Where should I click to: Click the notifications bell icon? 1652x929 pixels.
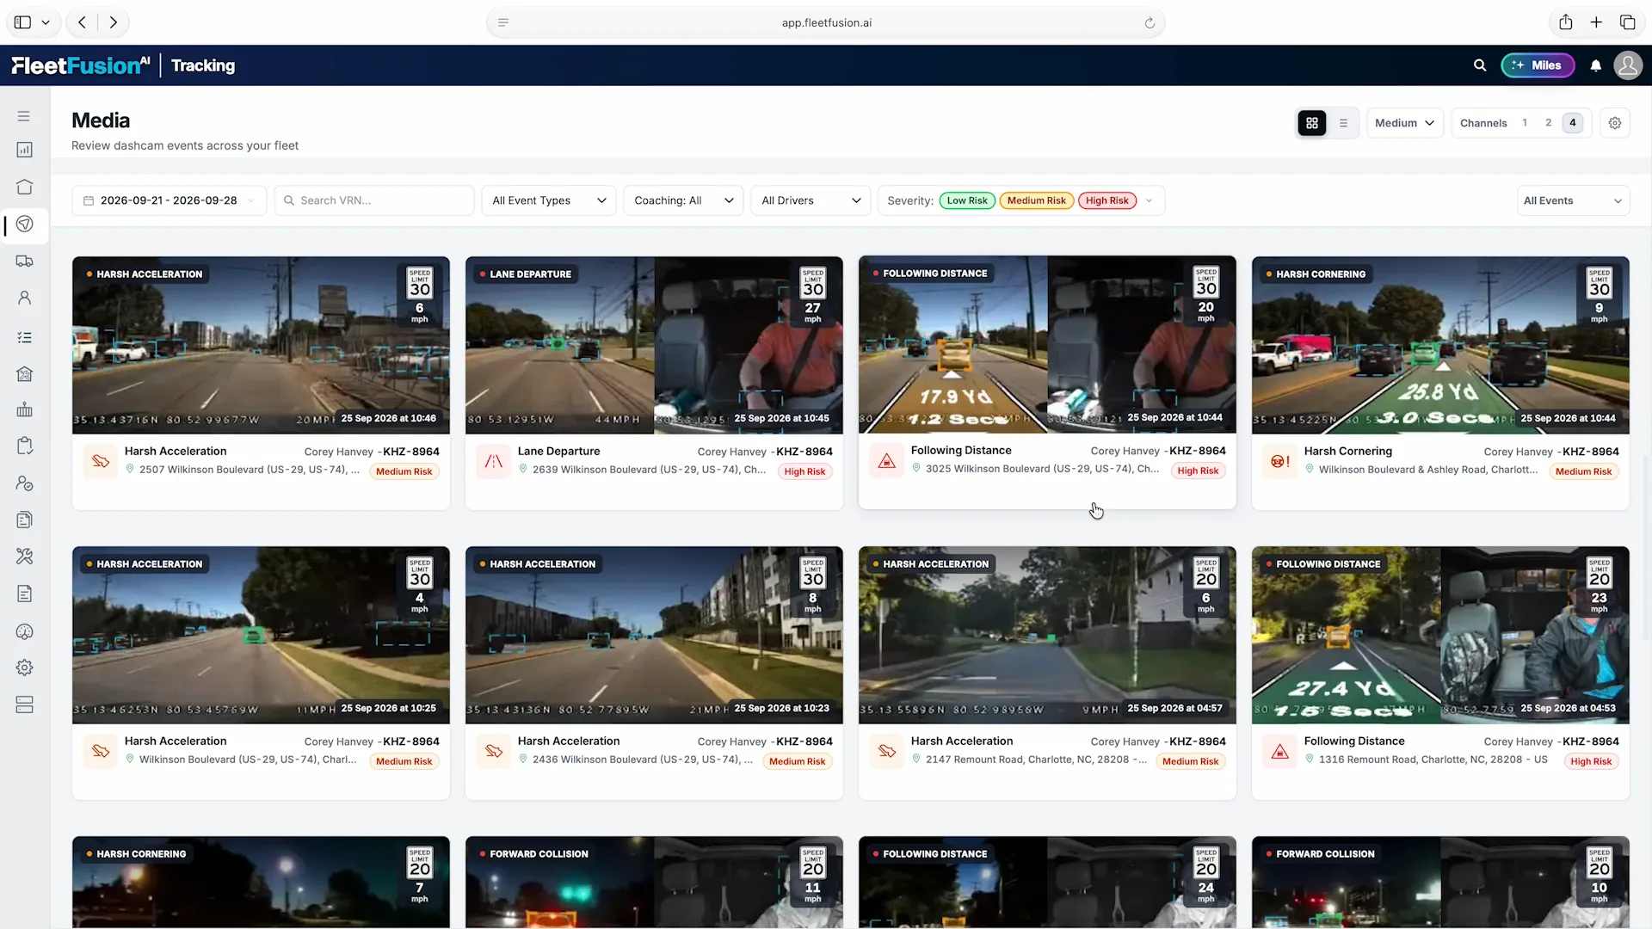coord(1596,65)
